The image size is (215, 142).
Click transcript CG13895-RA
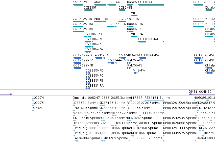tap(198, 21)
